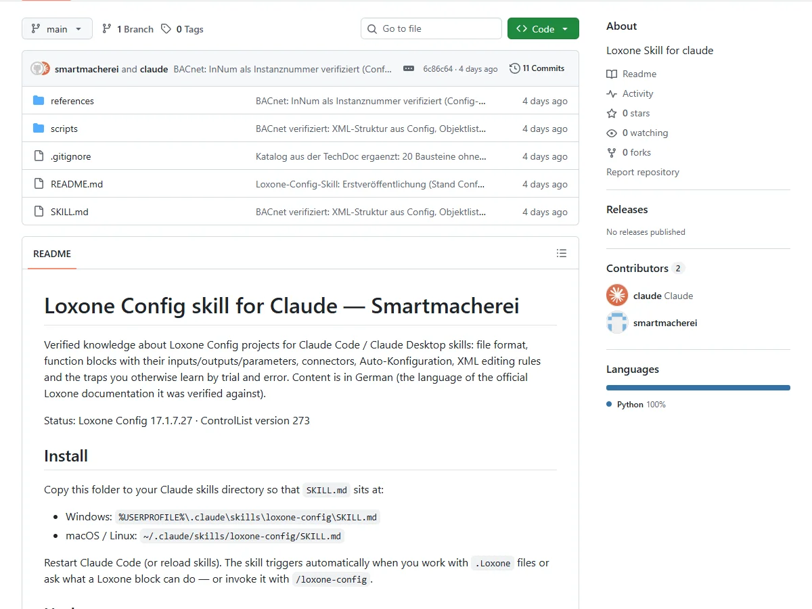
Task: Click the smartmacherei contributor avatar in sidebar
Action: [x=617, y=323]
